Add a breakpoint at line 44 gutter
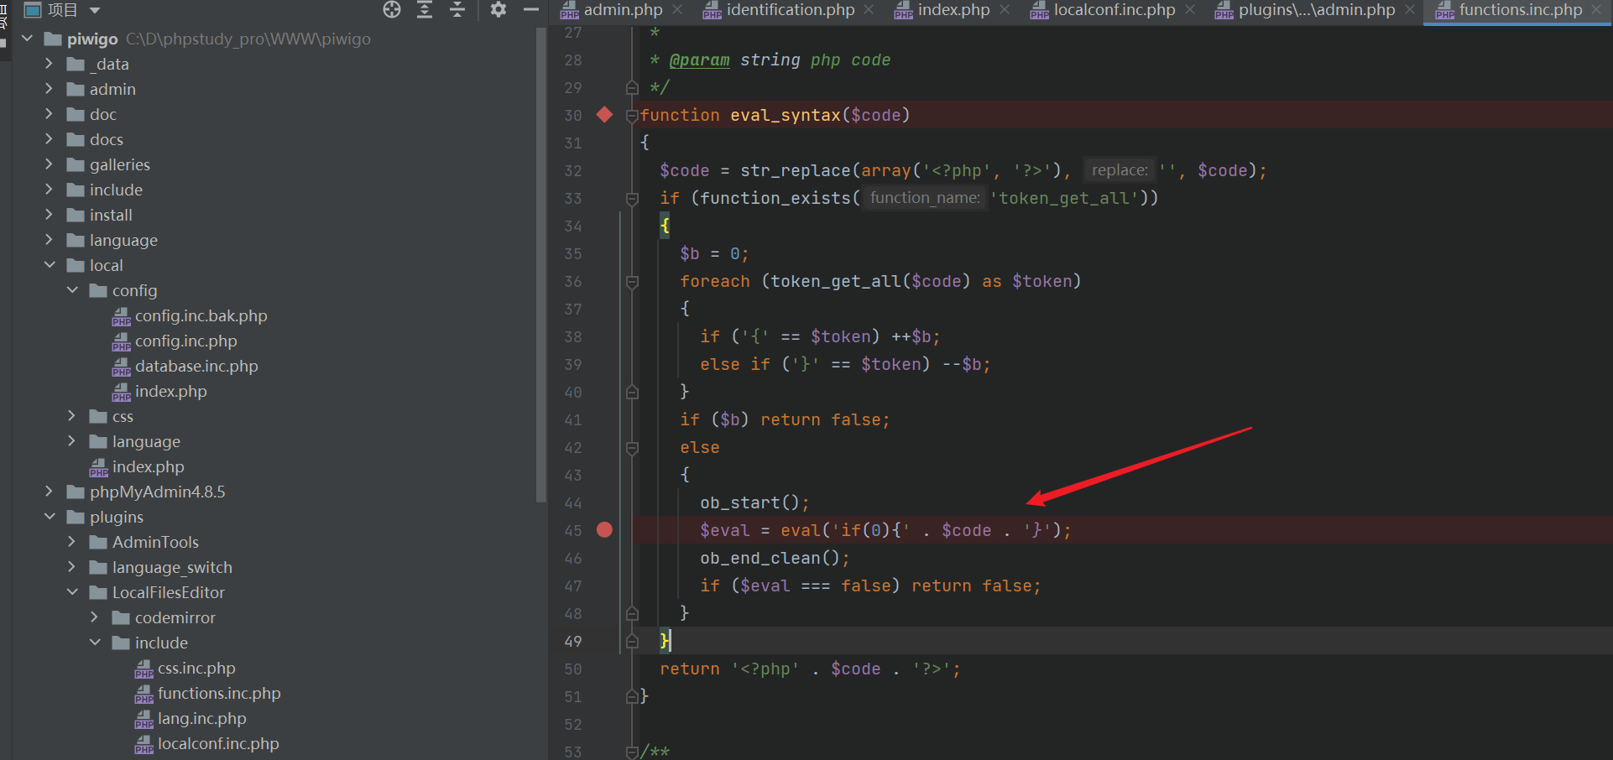 (604, 502)
